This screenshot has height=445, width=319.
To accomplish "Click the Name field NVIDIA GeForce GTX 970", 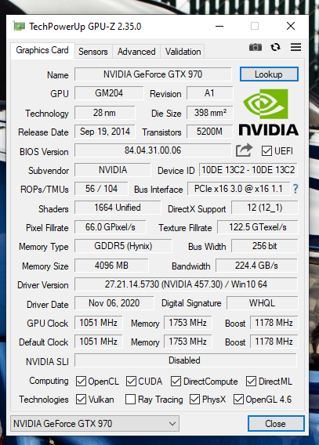I will tap(153, 74).
